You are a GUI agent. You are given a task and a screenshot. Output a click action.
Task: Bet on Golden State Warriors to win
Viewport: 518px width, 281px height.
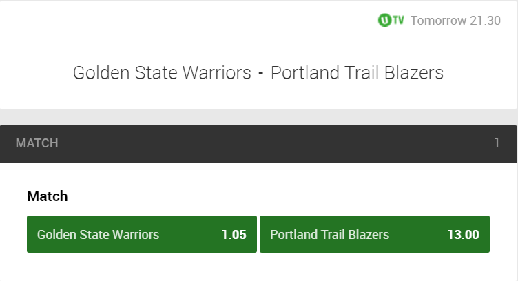pos(142,234)
